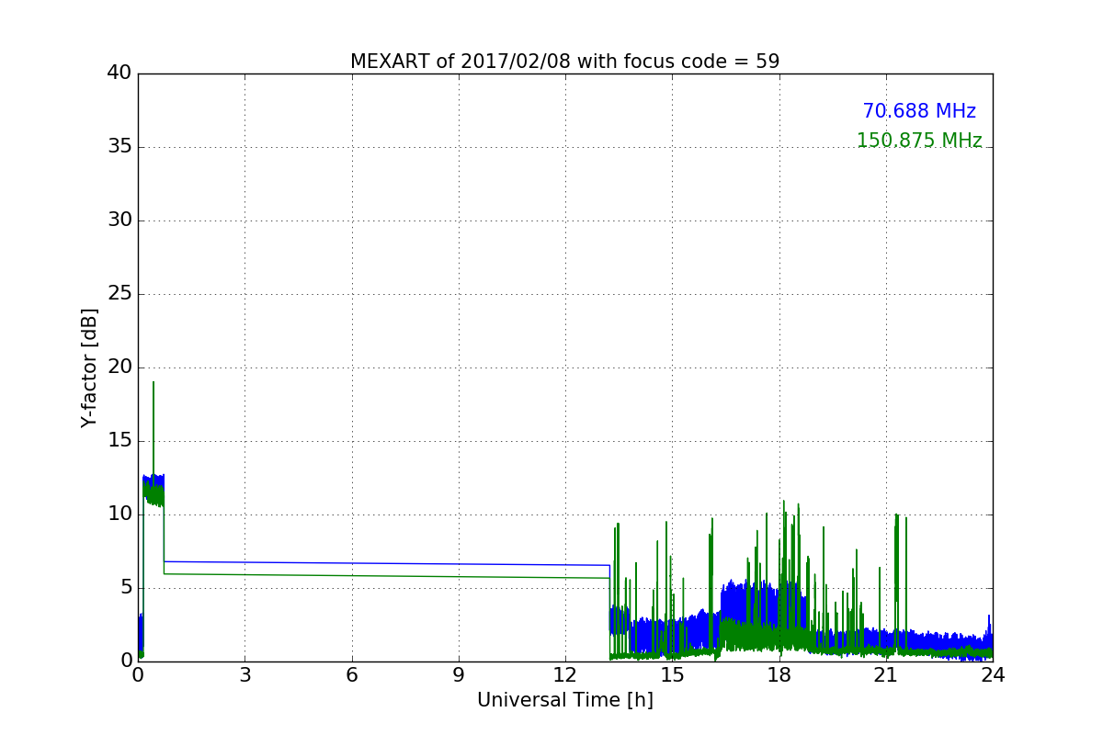The width and height of the screenshot is (1103, 735).
Task: Click the y-axis tick label 20
Action: tap(119, 367)
